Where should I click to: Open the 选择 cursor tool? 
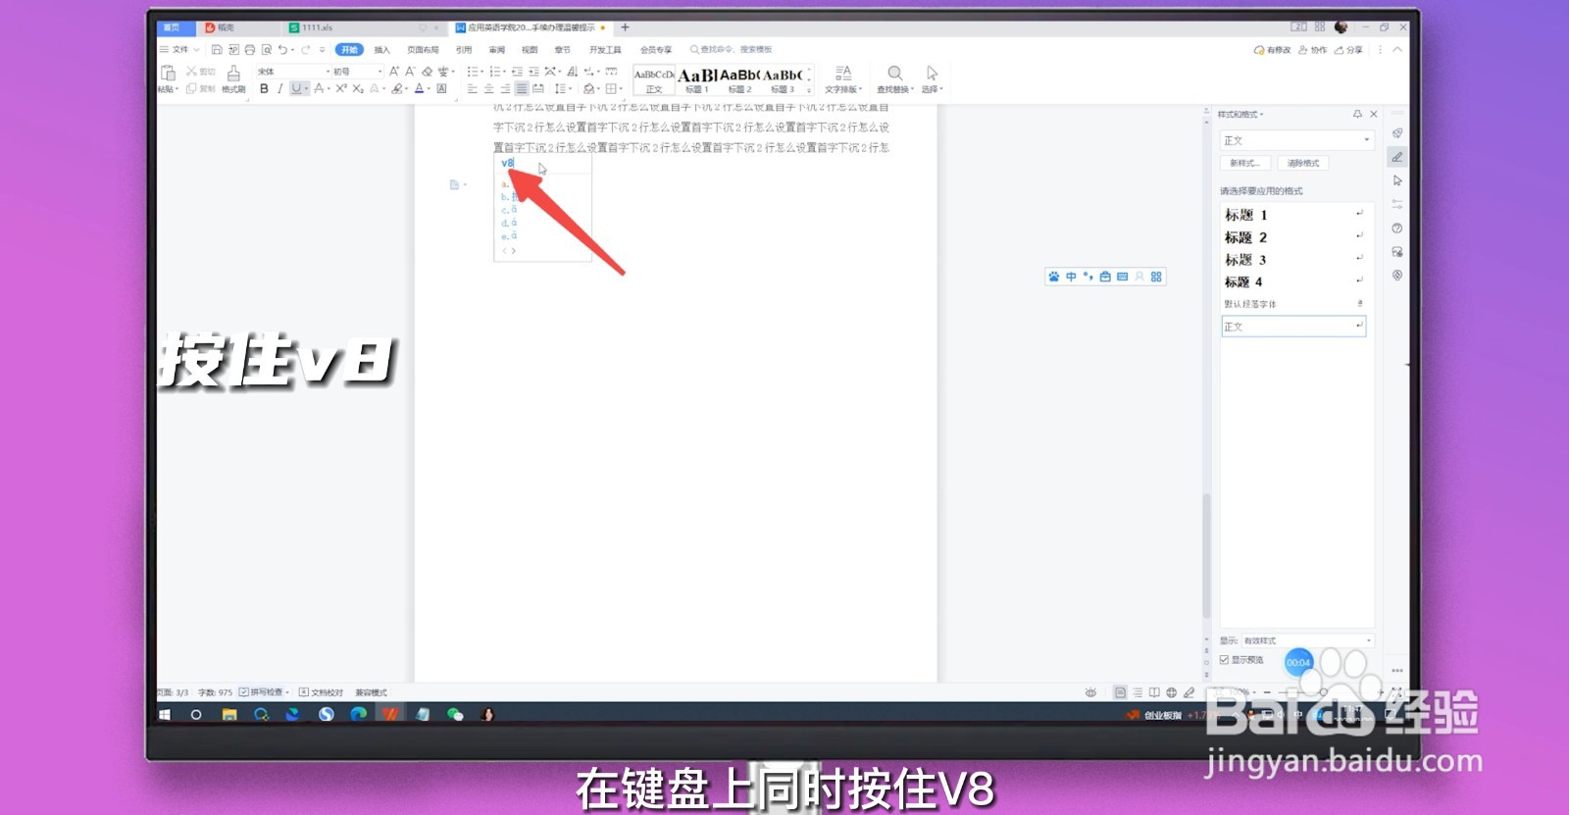click(932, 79)
